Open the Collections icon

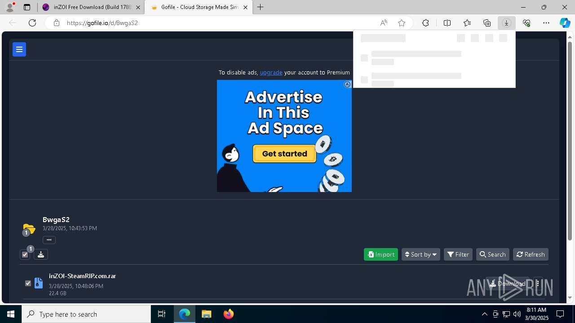(x=487, y=23)
